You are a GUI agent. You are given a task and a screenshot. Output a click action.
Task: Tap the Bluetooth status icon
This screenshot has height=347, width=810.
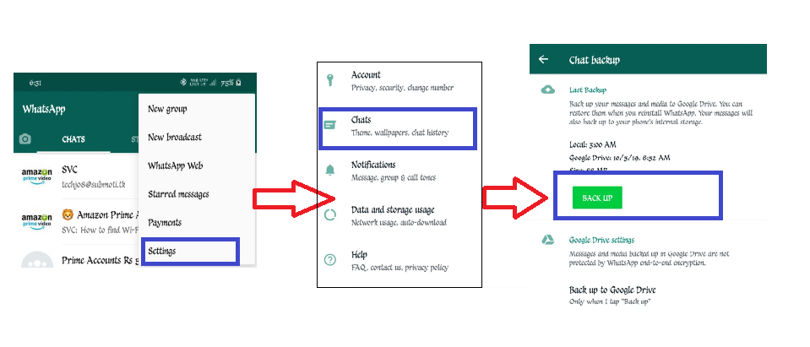183,82
